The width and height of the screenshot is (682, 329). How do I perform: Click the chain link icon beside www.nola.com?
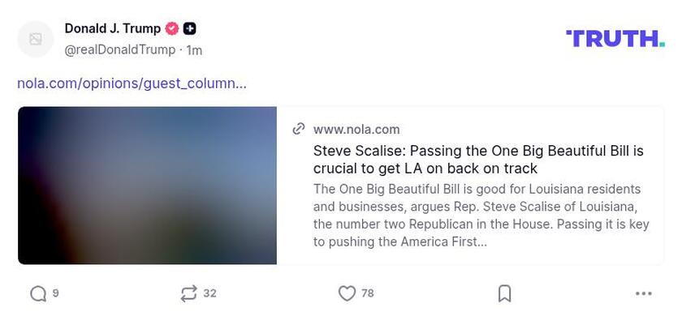pyautogui.click(x=299, y=129)
